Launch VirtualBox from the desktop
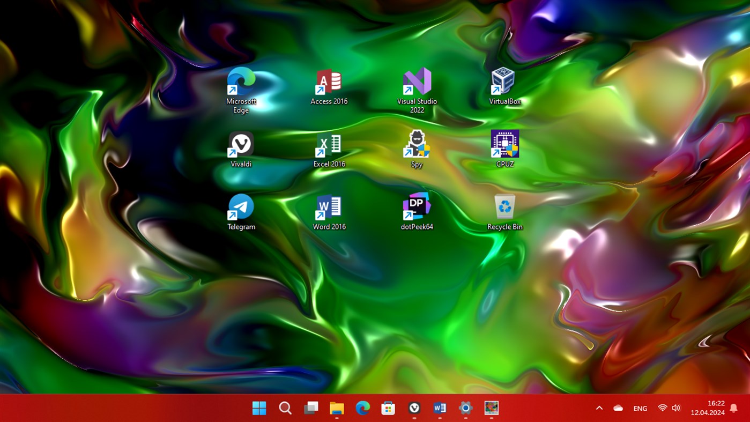750x422 pixels. pyautogui.click(x=504, y=82)
